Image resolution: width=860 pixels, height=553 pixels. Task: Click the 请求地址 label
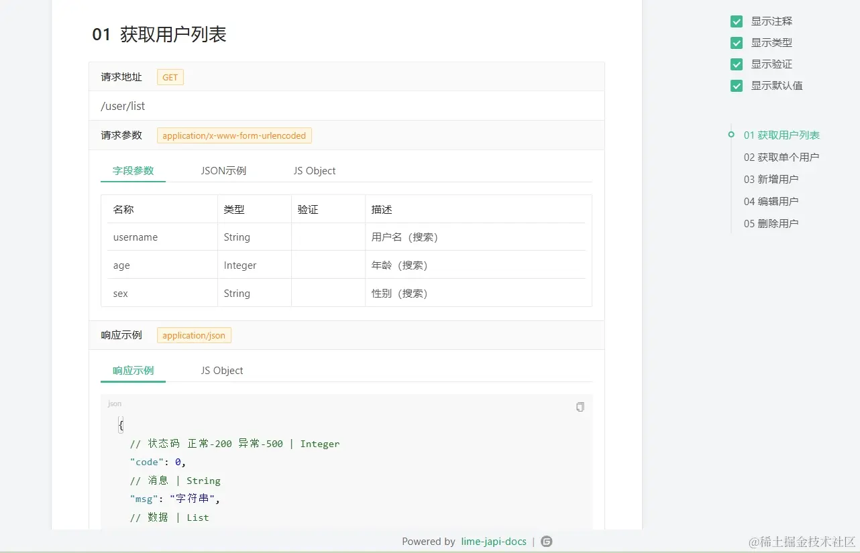121,77
